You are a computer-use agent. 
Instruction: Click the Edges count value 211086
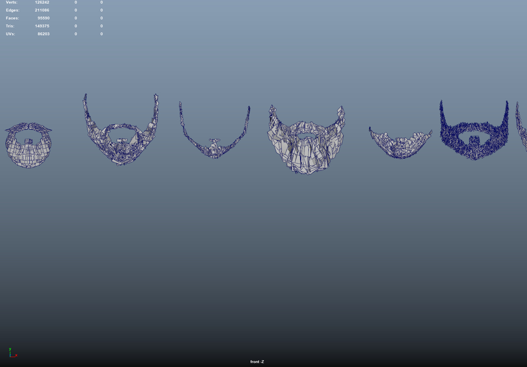pyautogui.click(x=42, y=10)
